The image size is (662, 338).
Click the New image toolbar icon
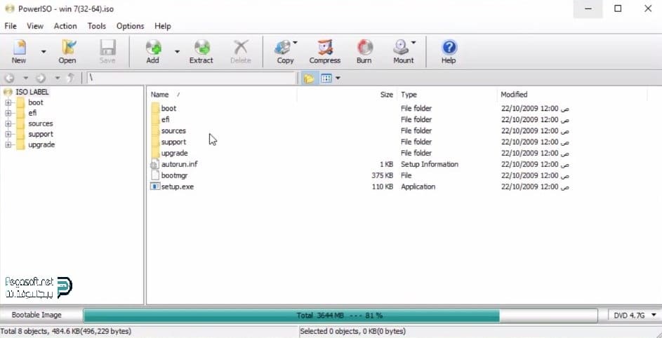(x=19, y=47)
